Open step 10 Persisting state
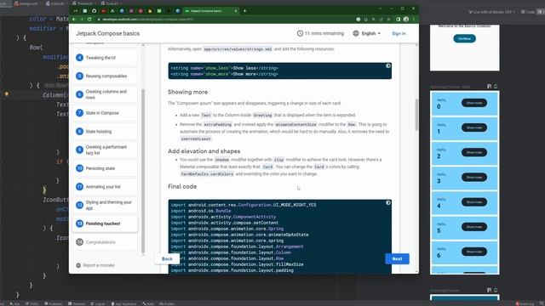This screenshot has width=545, height=306. click(105, 168)
